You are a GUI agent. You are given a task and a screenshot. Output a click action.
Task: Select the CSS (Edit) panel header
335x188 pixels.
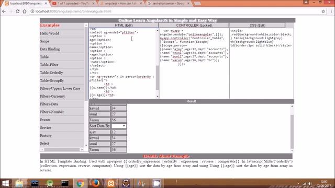click(257, 25)
